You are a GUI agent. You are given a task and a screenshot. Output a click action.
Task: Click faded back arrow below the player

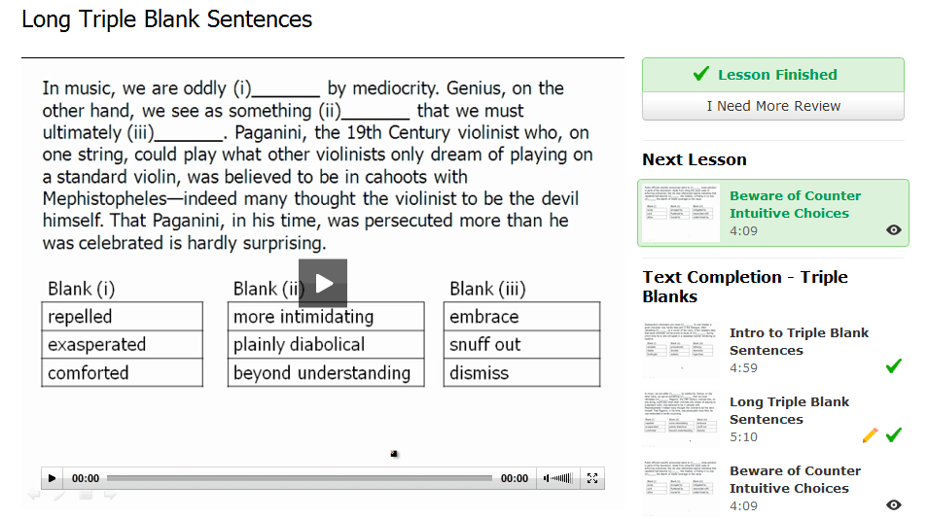pyautogui.click(x=34, y=496)
